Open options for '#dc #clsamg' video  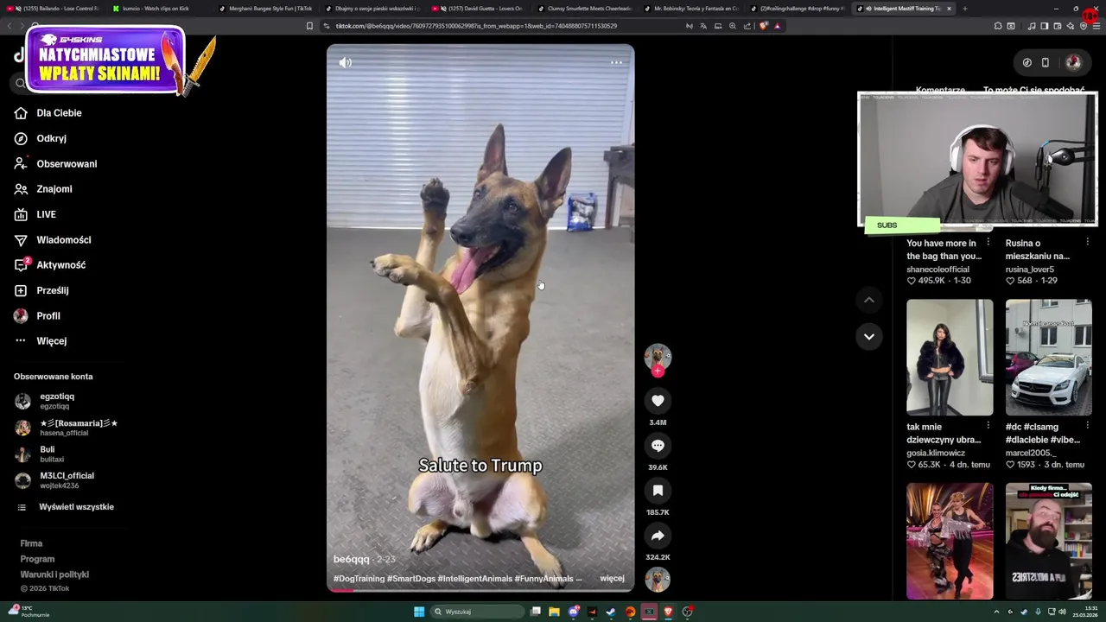1087,425
